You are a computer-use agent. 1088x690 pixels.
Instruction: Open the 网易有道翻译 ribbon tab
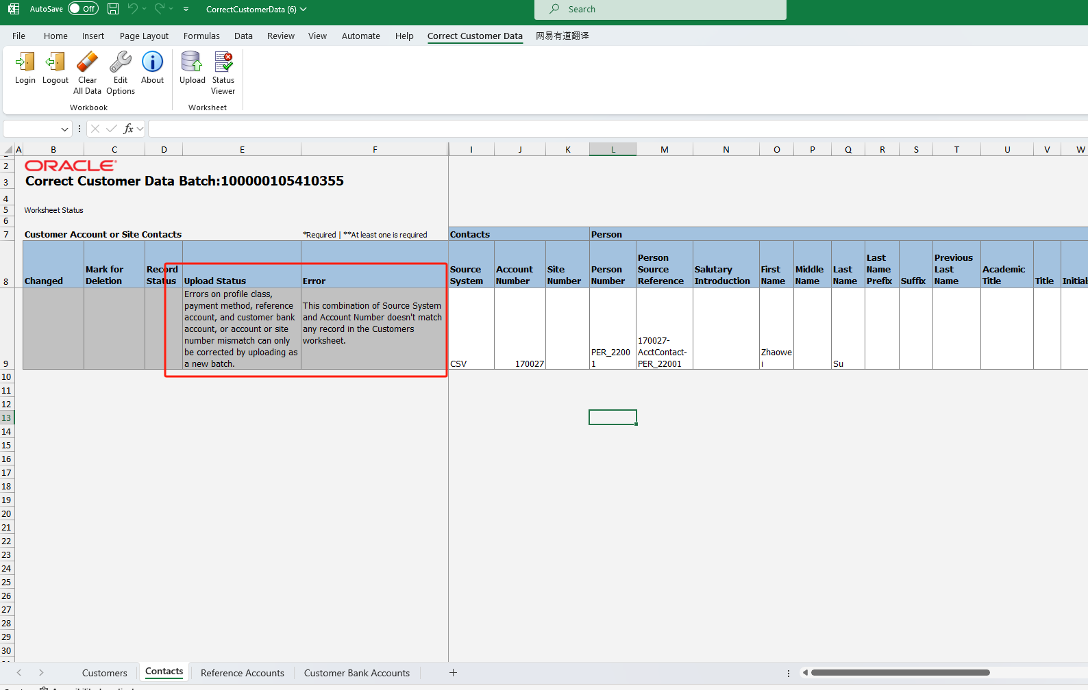(562, 36)
